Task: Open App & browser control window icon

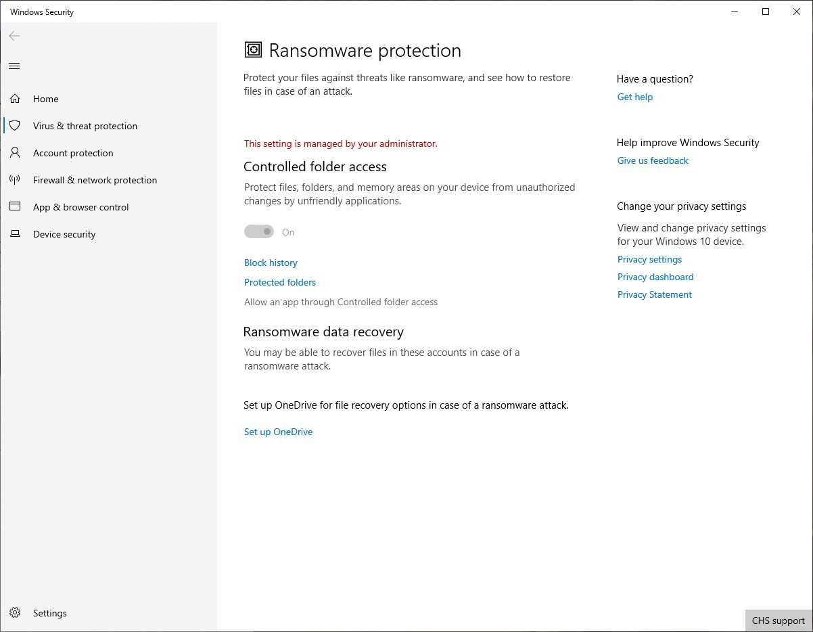Action: coord(15,207)
